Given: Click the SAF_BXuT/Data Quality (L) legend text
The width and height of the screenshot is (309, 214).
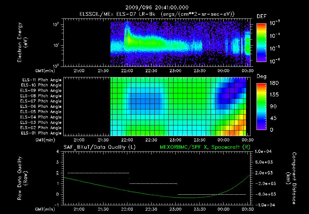Looking at the screenshot, I should 100,147.
